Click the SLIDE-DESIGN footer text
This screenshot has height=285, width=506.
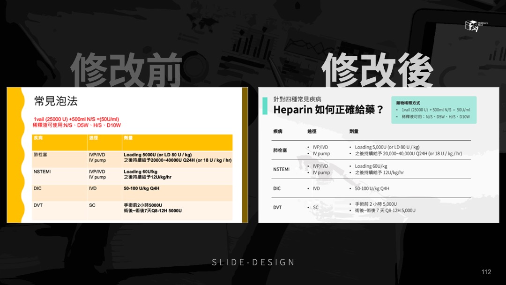pos(253,262)
